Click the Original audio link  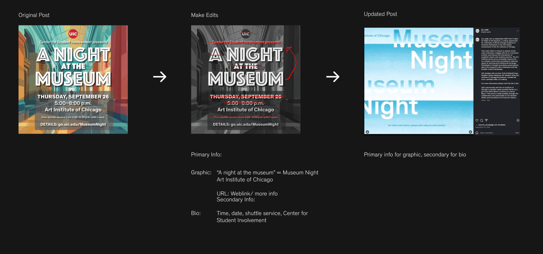pos(486,32)
